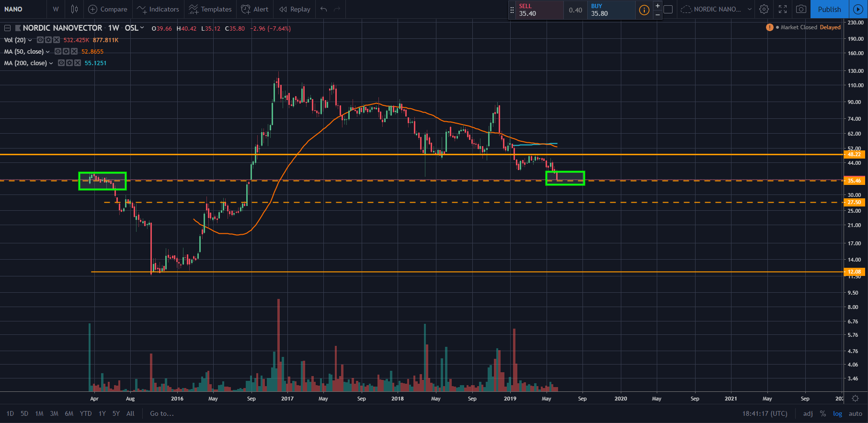The image size is (868, 423).
Task: Open order info orange circle icon
Action: (644, 10)
